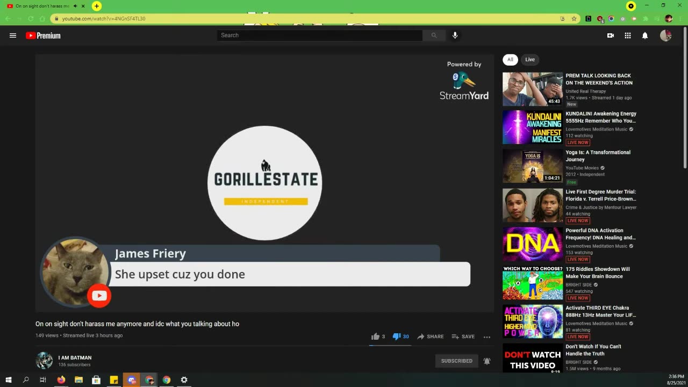This screenshot has height=387, width=688.
Task: Start voice search with microphone icon
Action: click(x=455, y=35)
